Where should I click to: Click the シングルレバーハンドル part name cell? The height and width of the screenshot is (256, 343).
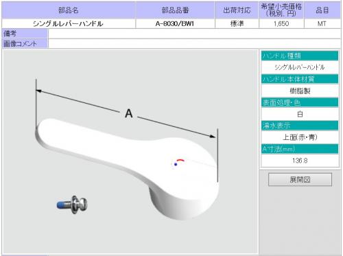[68, 23]
